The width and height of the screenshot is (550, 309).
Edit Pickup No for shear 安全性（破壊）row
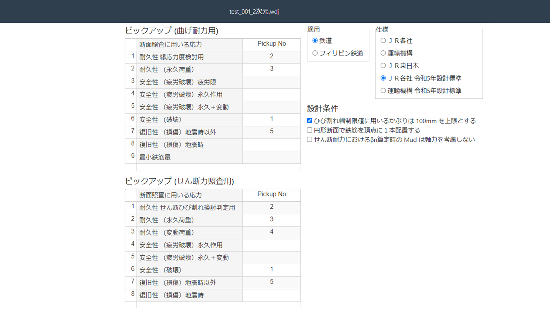point(272,270)
